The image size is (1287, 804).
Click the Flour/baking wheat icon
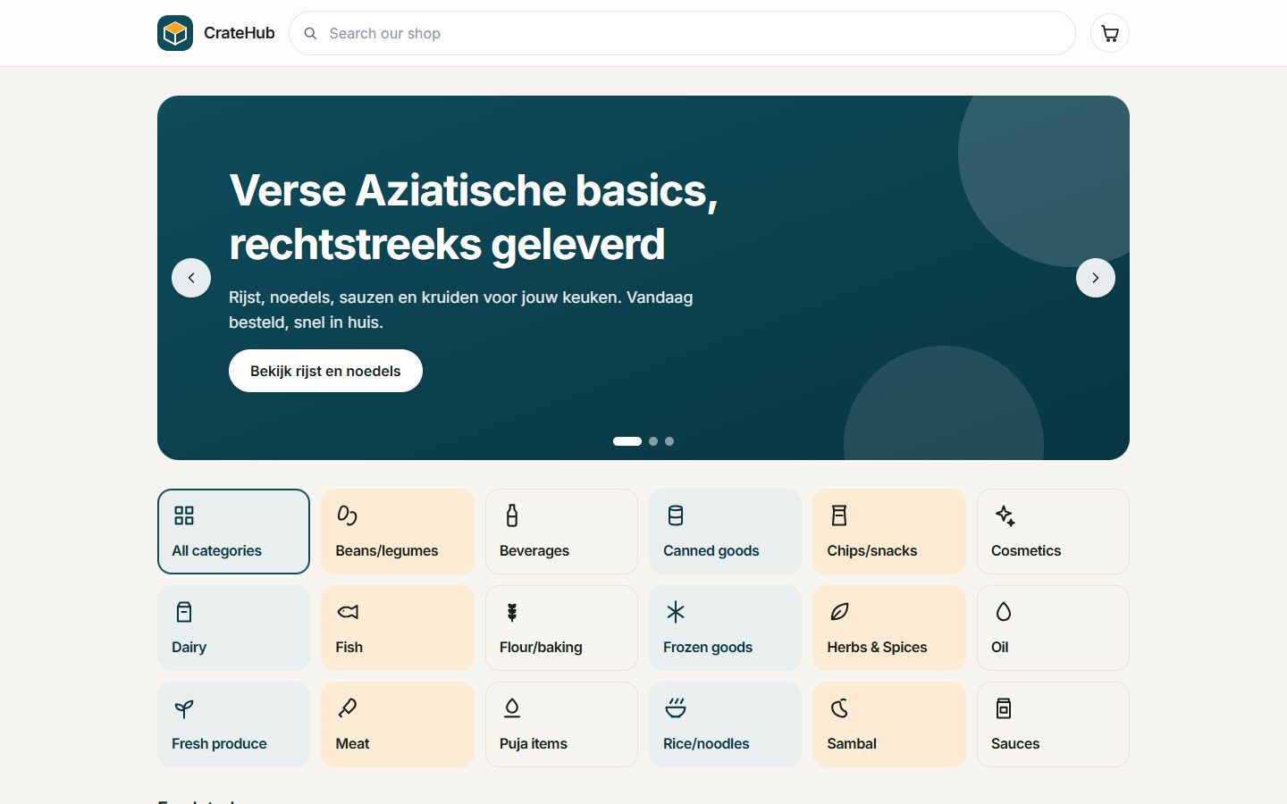pos(512,612)
